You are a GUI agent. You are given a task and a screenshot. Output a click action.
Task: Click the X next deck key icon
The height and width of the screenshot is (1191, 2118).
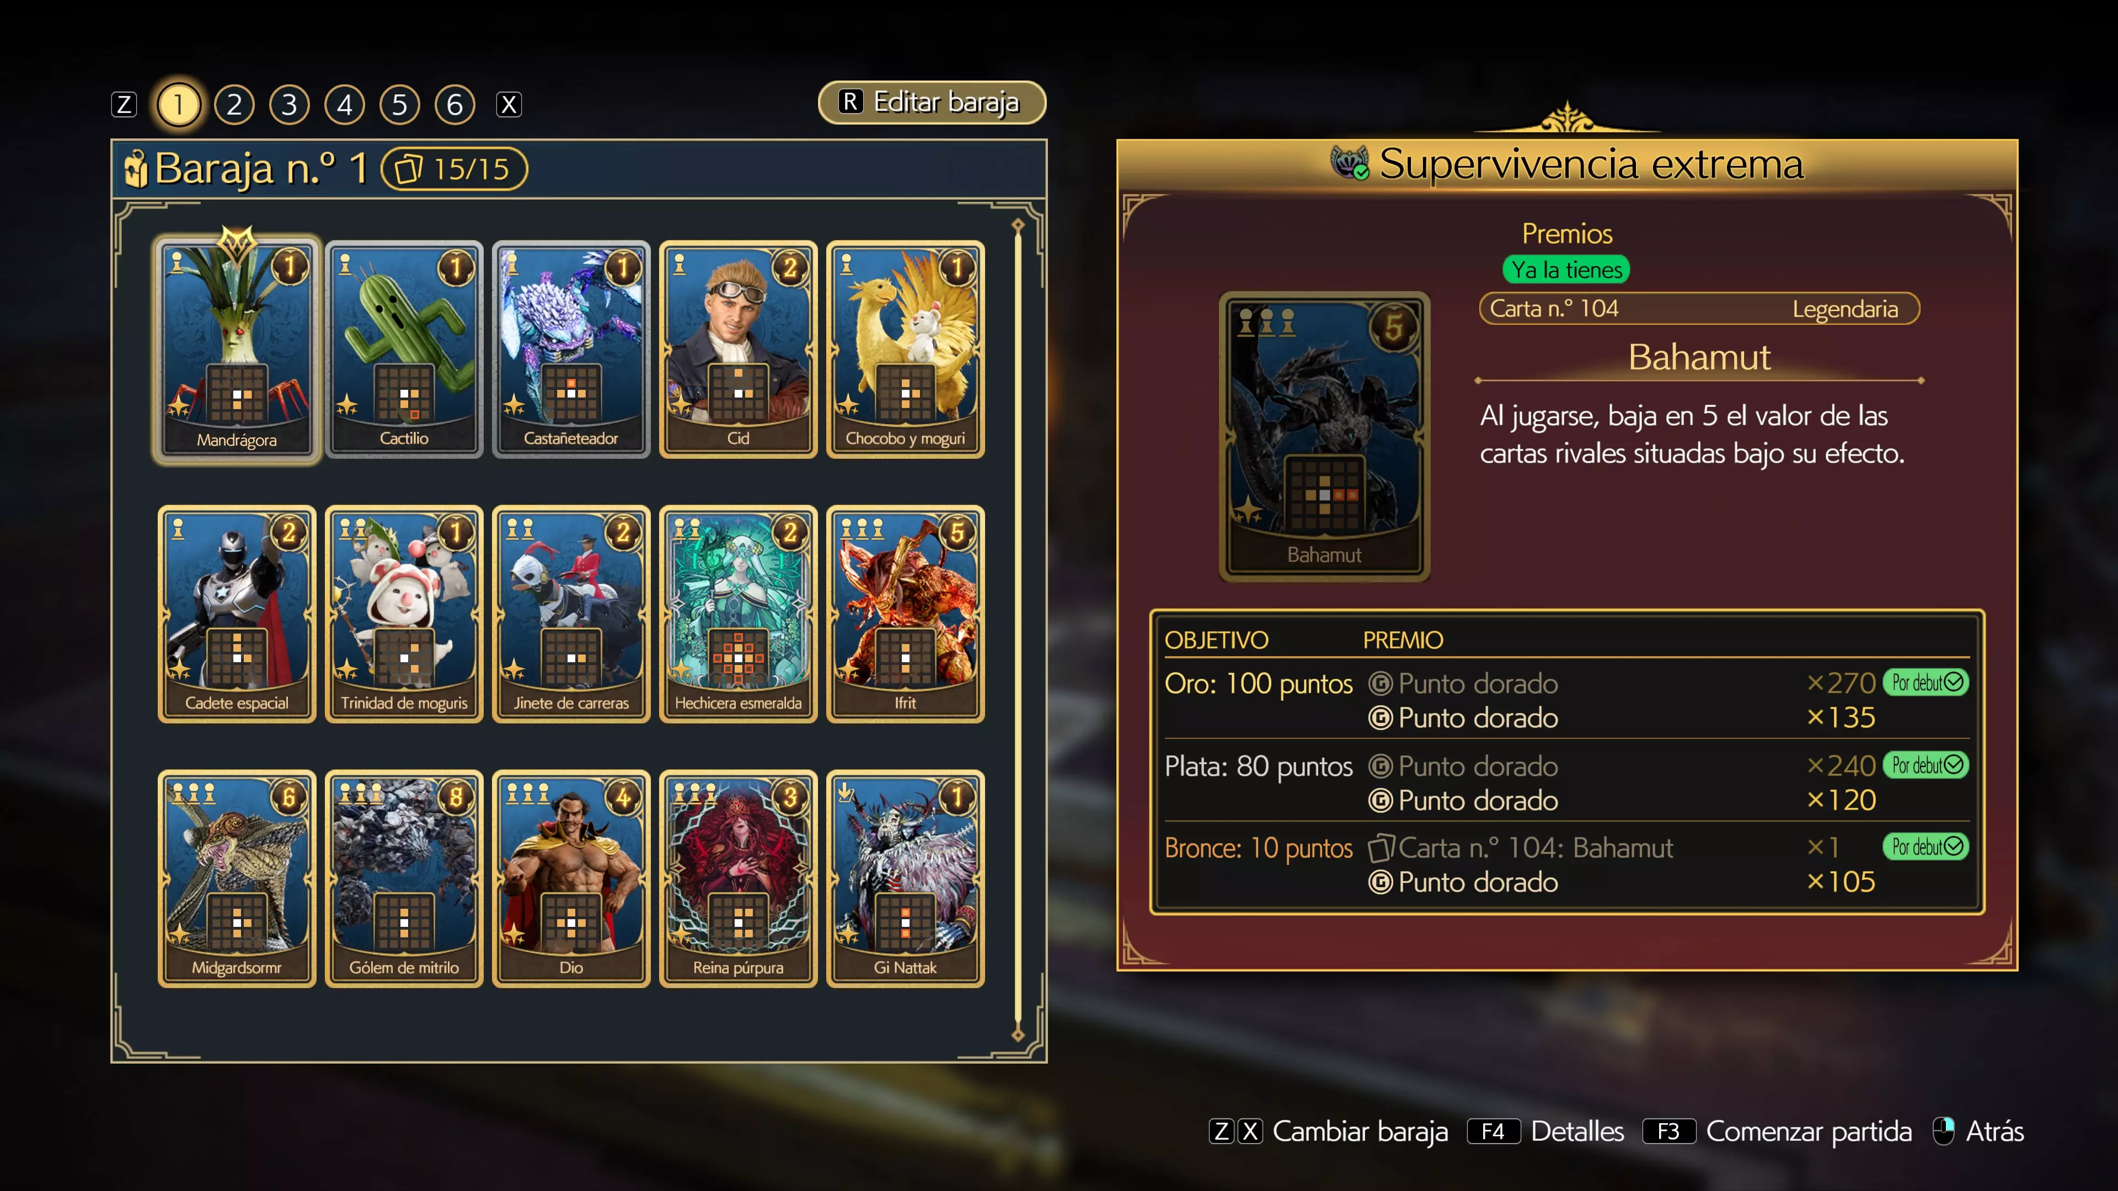tap(509, 104)
